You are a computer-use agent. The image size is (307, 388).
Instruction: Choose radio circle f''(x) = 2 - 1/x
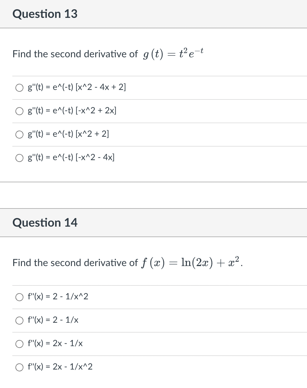point(19,321)
